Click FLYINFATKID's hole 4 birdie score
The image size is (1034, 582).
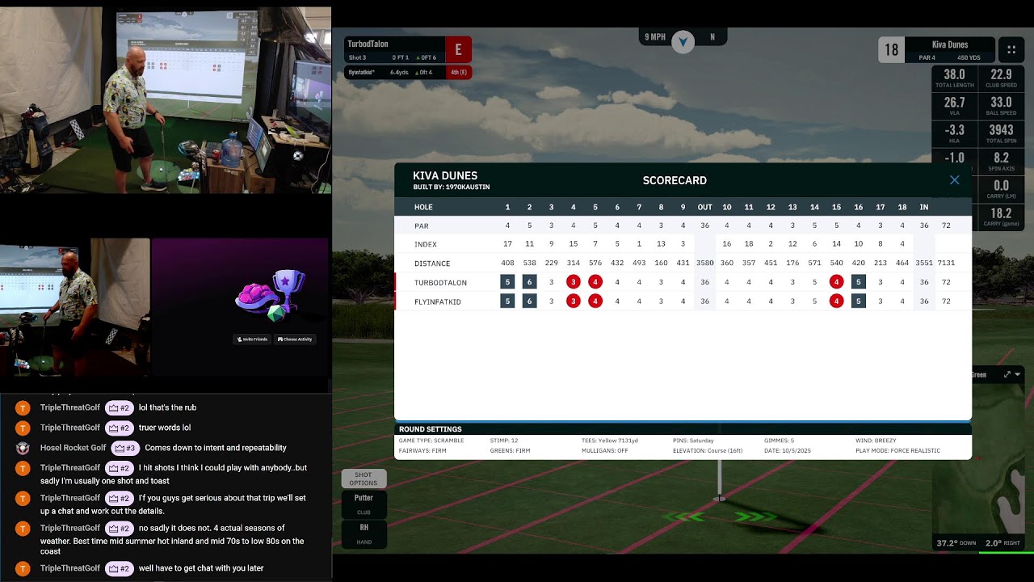574,302
